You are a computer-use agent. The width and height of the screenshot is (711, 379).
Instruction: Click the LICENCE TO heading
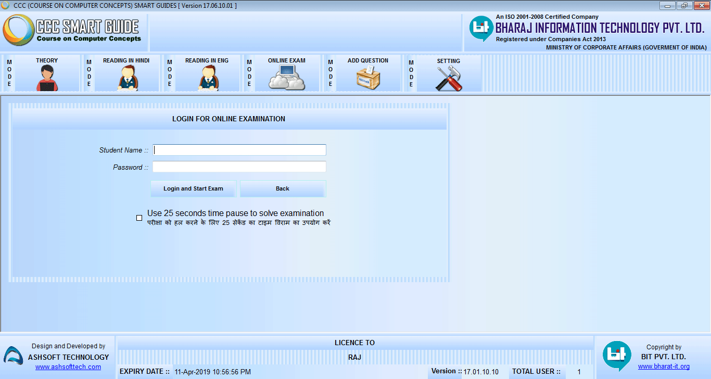354,343
